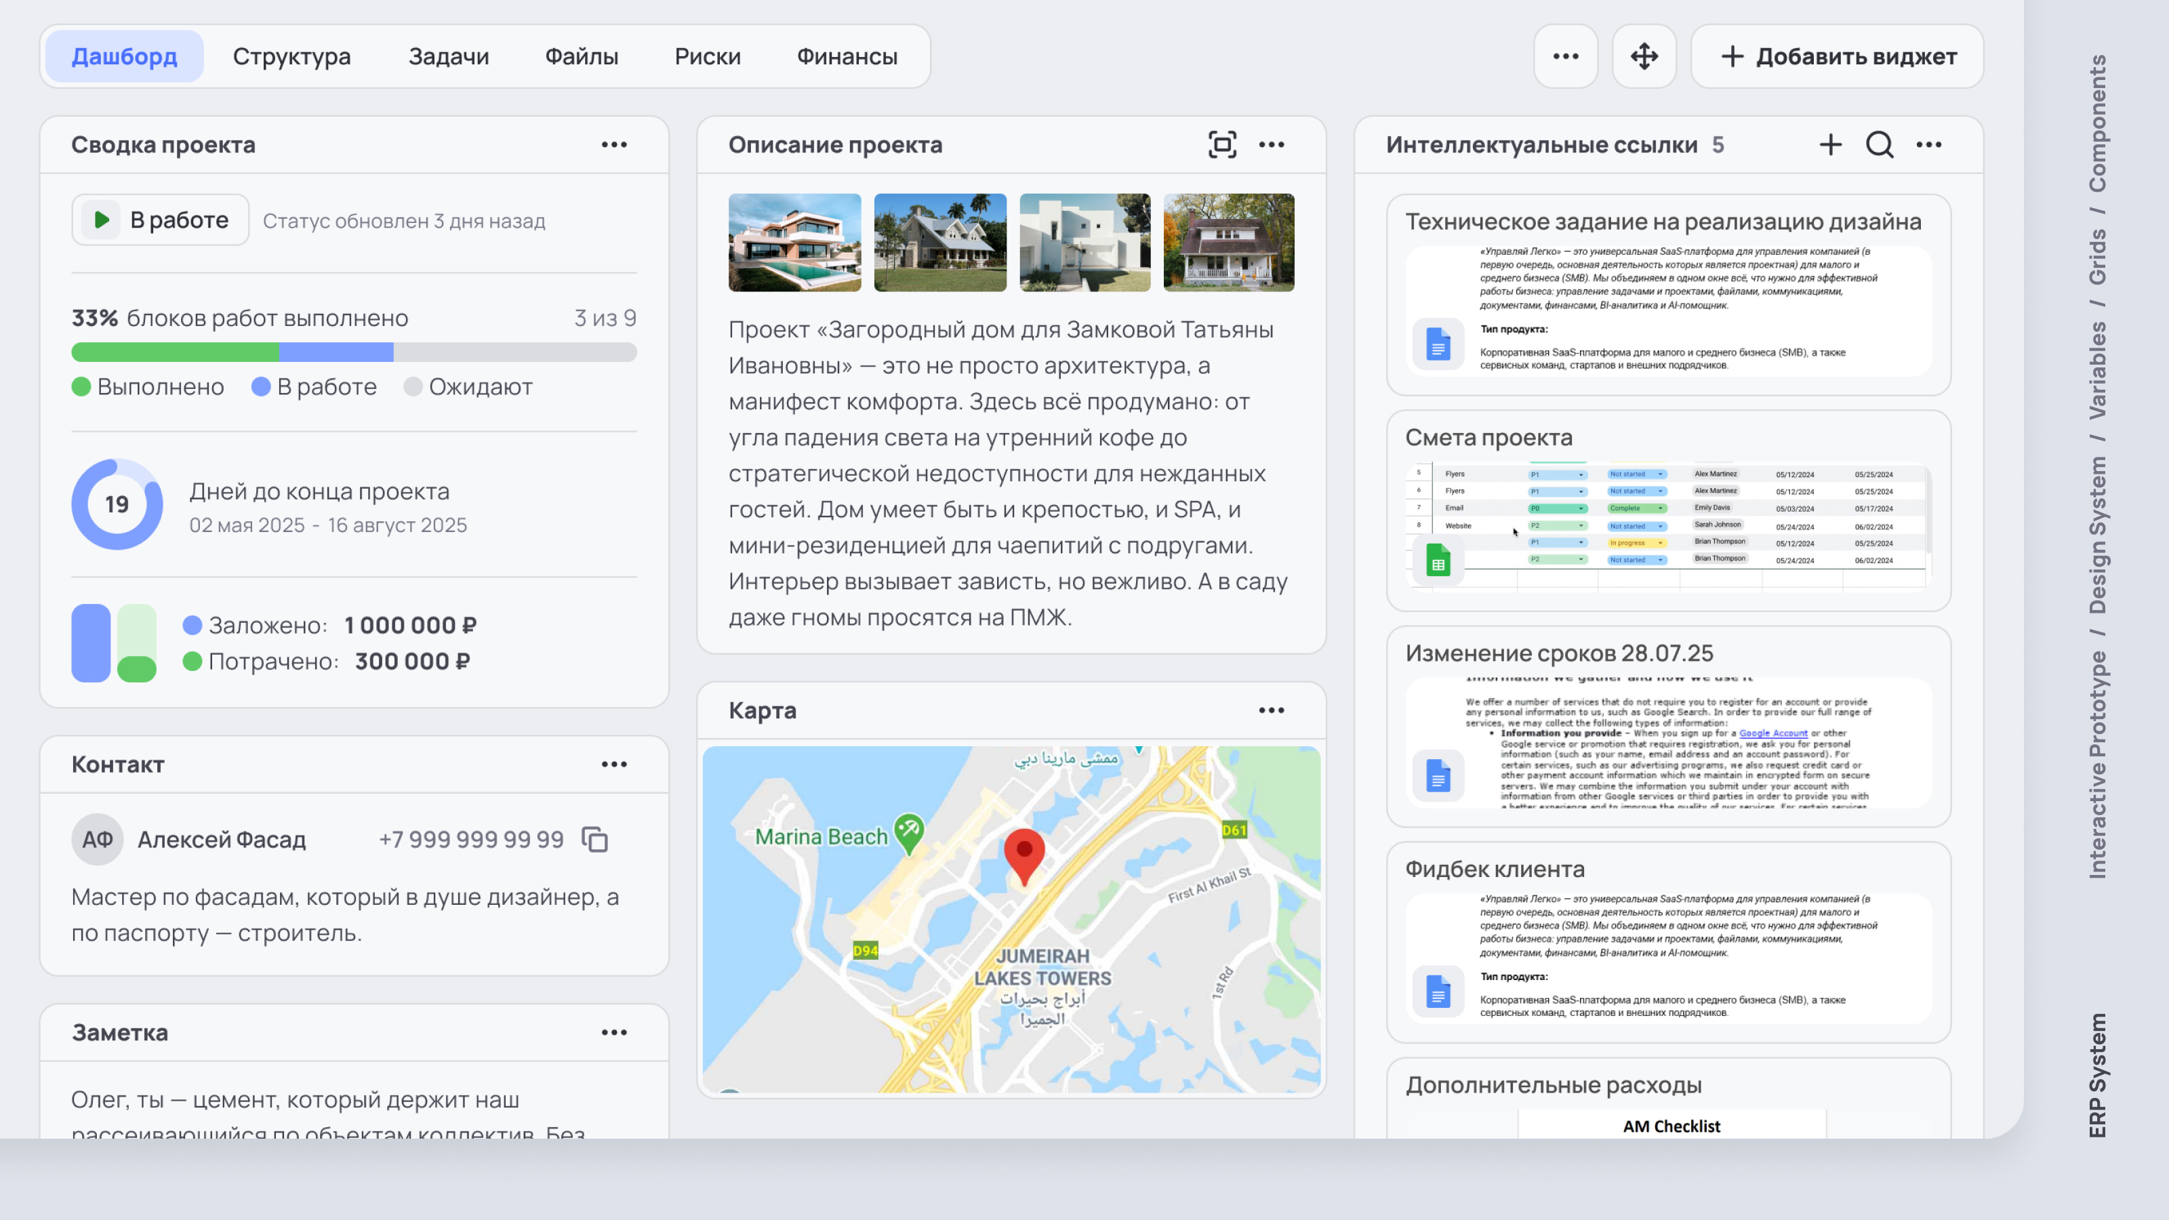Click the Добавить виджет button
Screen dimensions: 2169x1220
1836,56
